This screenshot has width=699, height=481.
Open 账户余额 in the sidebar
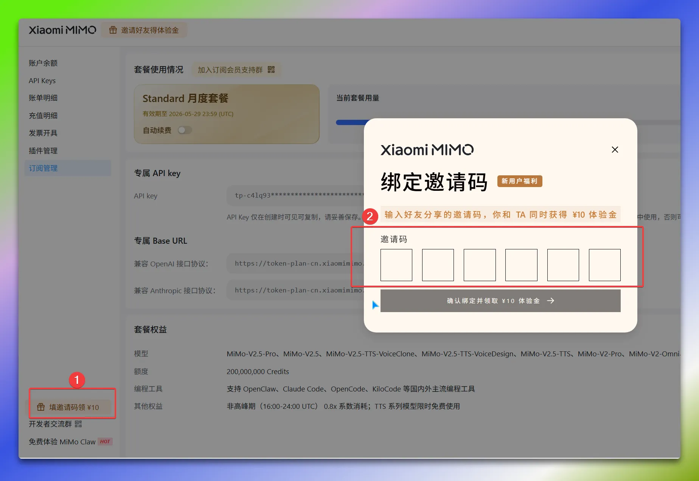43,63
